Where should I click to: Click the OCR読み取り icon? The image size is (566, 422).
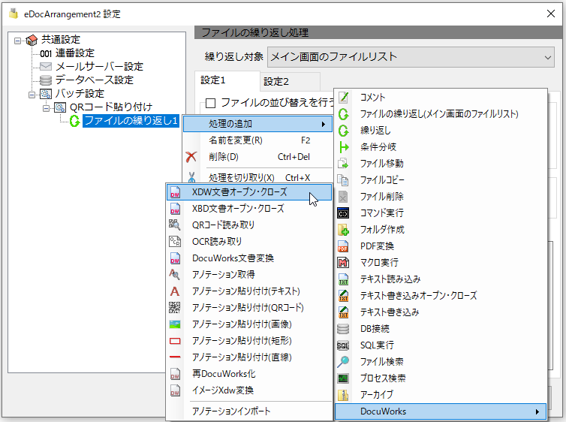point(175,242)
